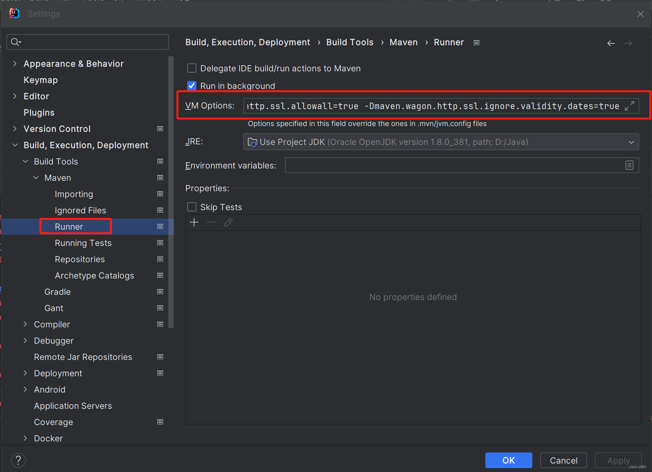The height and width of the screenshot is (472, 652).
Task: Click project-level icon next to Runner breadcrumb
Action: [477, 43]
